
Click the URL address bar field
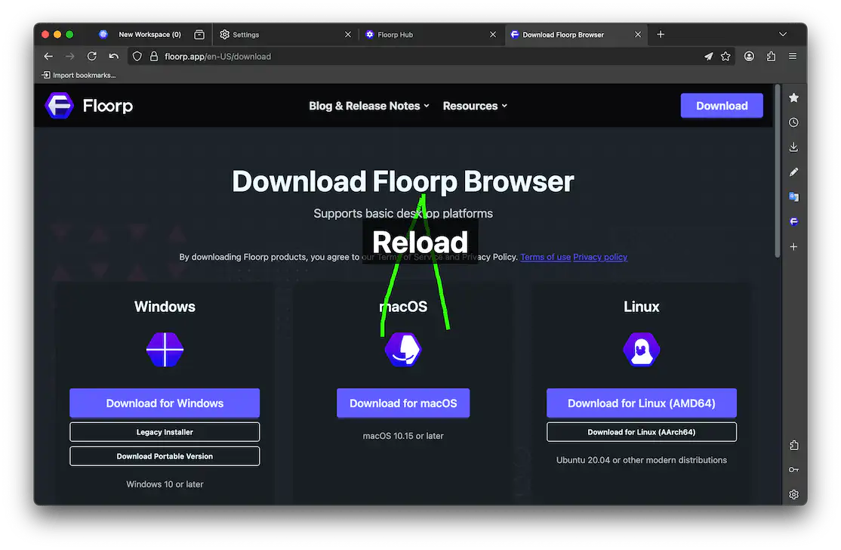(x=423, y=56)
